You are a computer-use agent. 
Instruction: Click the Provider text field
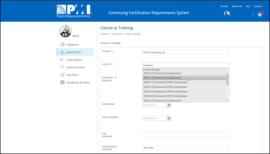(x=186, y=52)
